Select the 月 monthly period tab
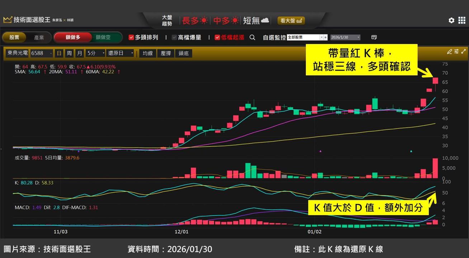 [x=79, y=53]
